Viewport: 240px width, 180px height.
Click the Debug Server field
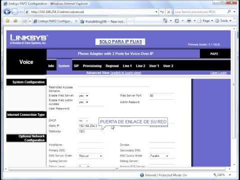pyautogui.click(x=162, y=161)
